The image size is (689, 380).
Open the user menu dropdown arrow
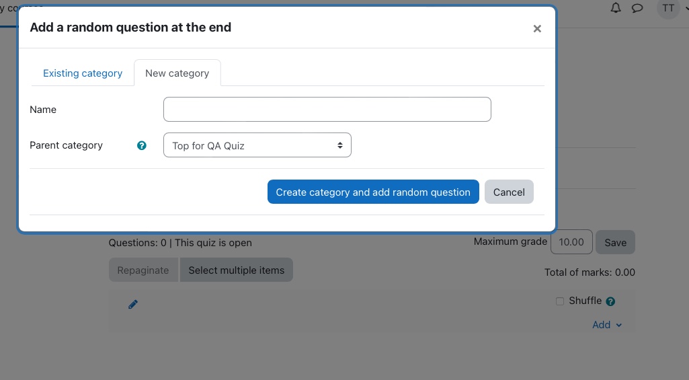click(686, 8)
